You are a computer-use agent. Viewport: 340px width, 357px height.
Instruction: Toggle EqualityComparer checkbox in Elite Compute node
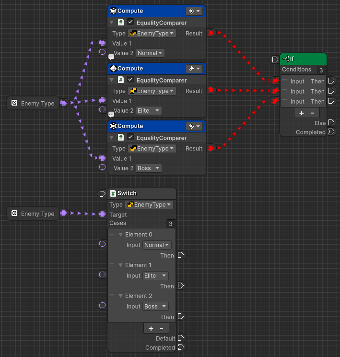click(x=130, y=80)
